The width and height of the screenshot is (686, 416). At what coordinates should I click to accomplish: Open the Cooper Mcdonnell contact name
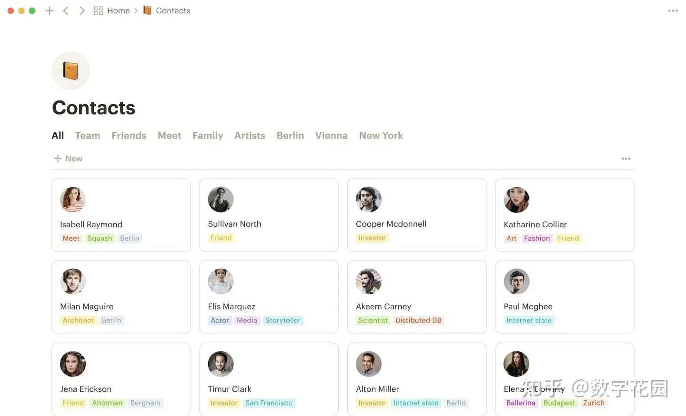point(391,224)
